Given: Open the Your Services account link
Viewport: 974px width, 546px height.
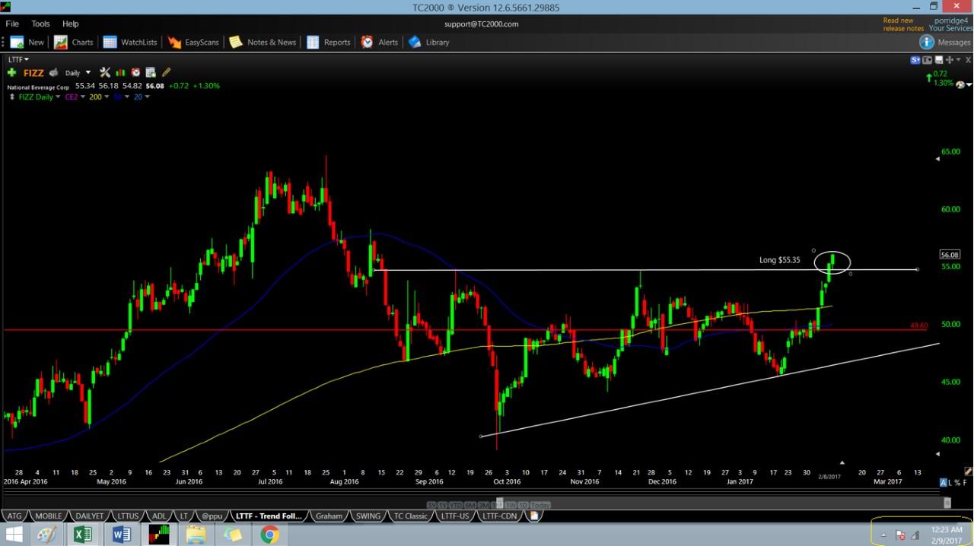Looking at the screenshot, I should pyautogui.click(x=950, y=28).
